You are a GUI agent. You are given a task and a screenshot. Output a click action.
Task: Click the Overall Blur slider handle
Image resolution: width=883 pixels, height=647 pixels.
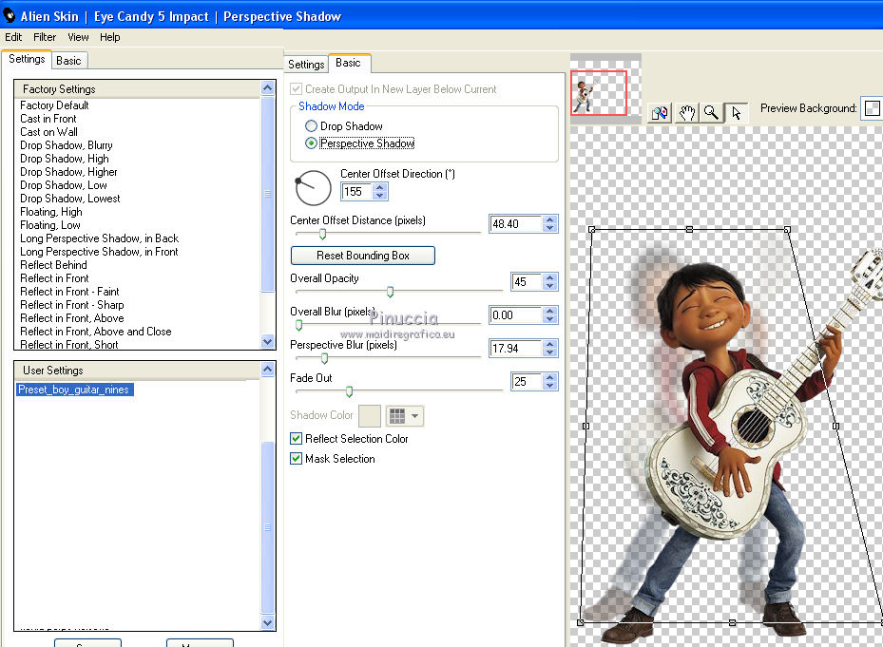[299, 325]
